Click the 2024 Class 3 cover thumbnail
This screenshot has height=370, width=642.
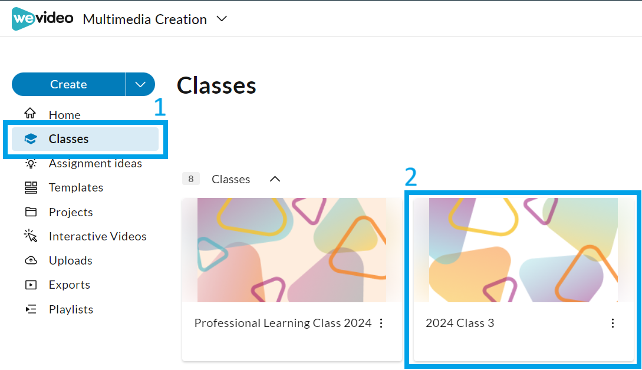point(519,250)
